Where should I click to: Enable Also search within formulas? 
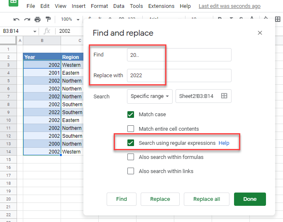(x=131, y=157)
